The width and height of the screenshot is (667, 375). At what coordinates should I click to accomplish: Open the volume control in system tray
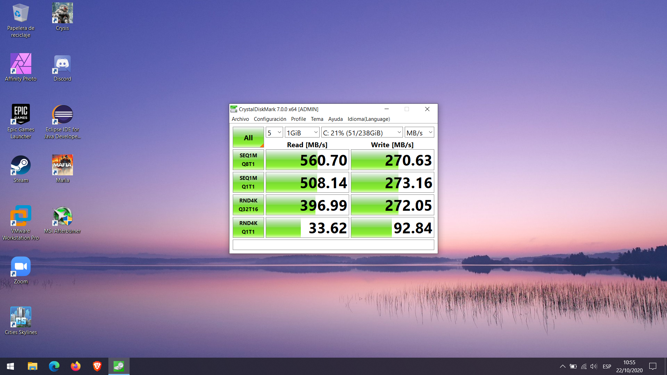click(593, 366)
